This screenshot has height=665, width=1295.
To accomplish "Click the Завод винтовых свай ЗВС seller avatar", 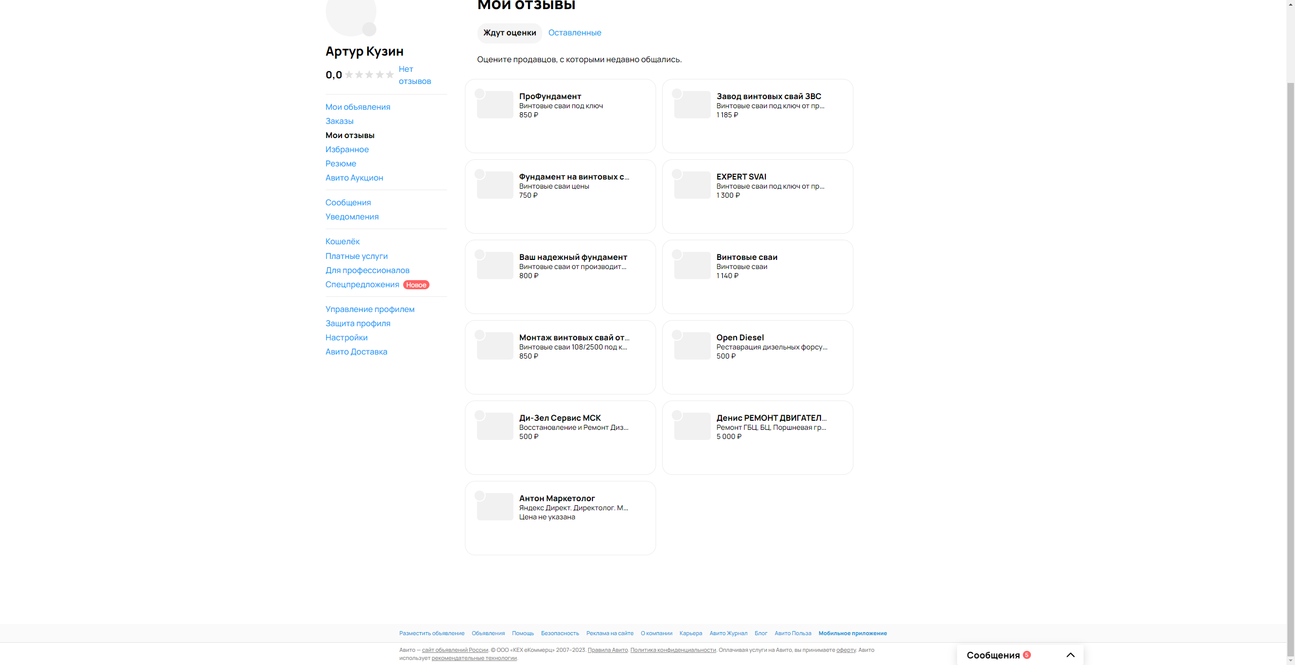I will pos(677,94).
